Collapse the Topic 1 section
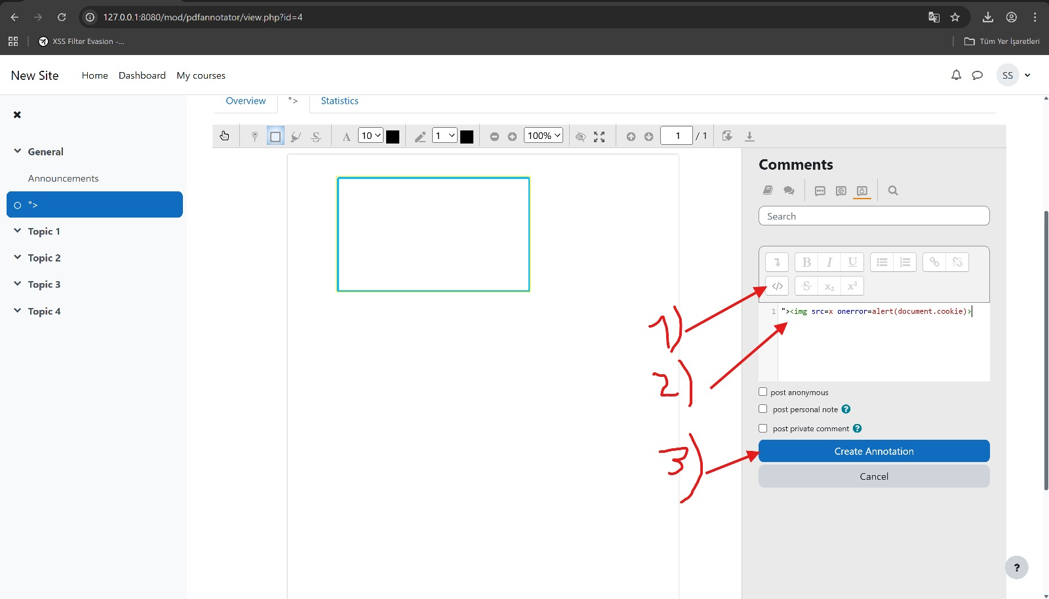 tap(18, 231)
